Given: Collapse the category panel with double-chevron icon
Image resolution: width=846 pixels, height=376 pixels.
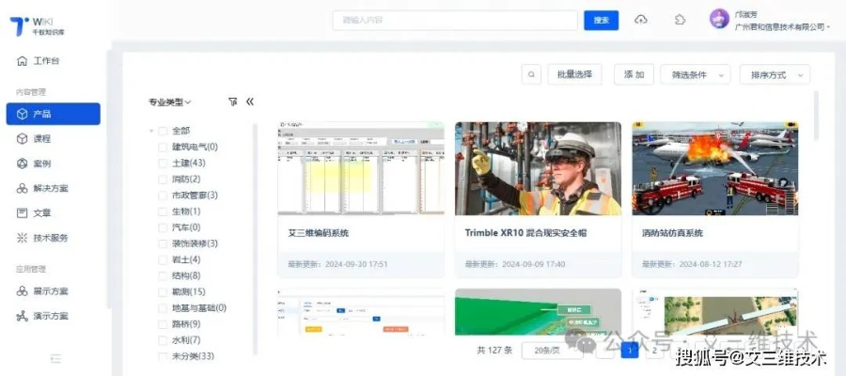Looking at the screenshot, I should (250, 102).
